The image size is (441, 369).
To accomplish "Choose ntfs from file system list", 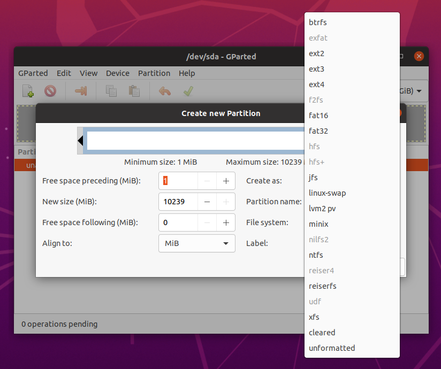I will [352, 255].
